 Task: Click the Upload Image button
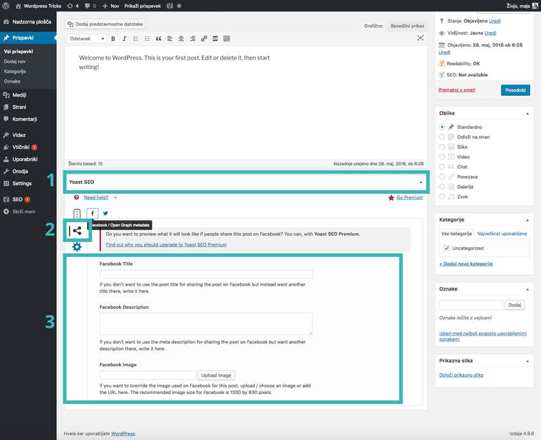[x=216, y=375]
